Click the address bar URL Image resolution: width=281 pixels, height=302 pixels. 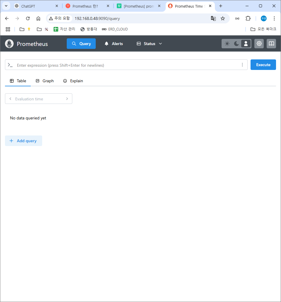97,18
